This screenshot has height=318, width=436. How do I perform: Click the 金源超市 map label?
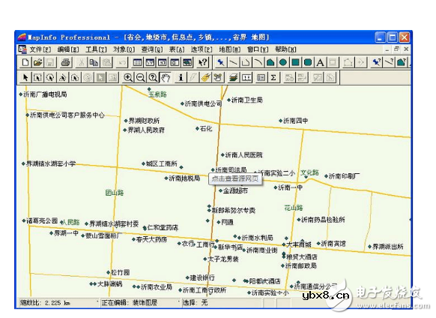point(235,190)
